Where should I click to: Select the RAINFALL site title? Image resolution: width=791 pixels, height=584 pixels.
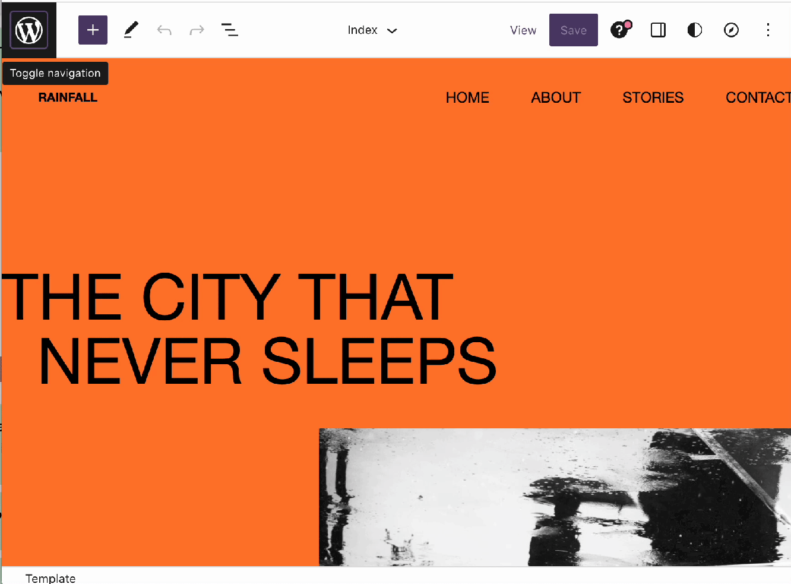[68, 97]
